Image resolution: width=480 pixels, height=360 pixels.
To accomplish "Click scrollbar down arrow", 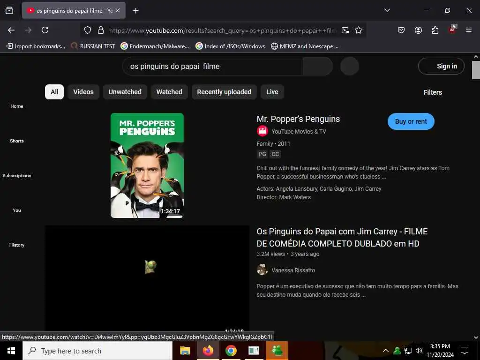I will coord(476,337).
